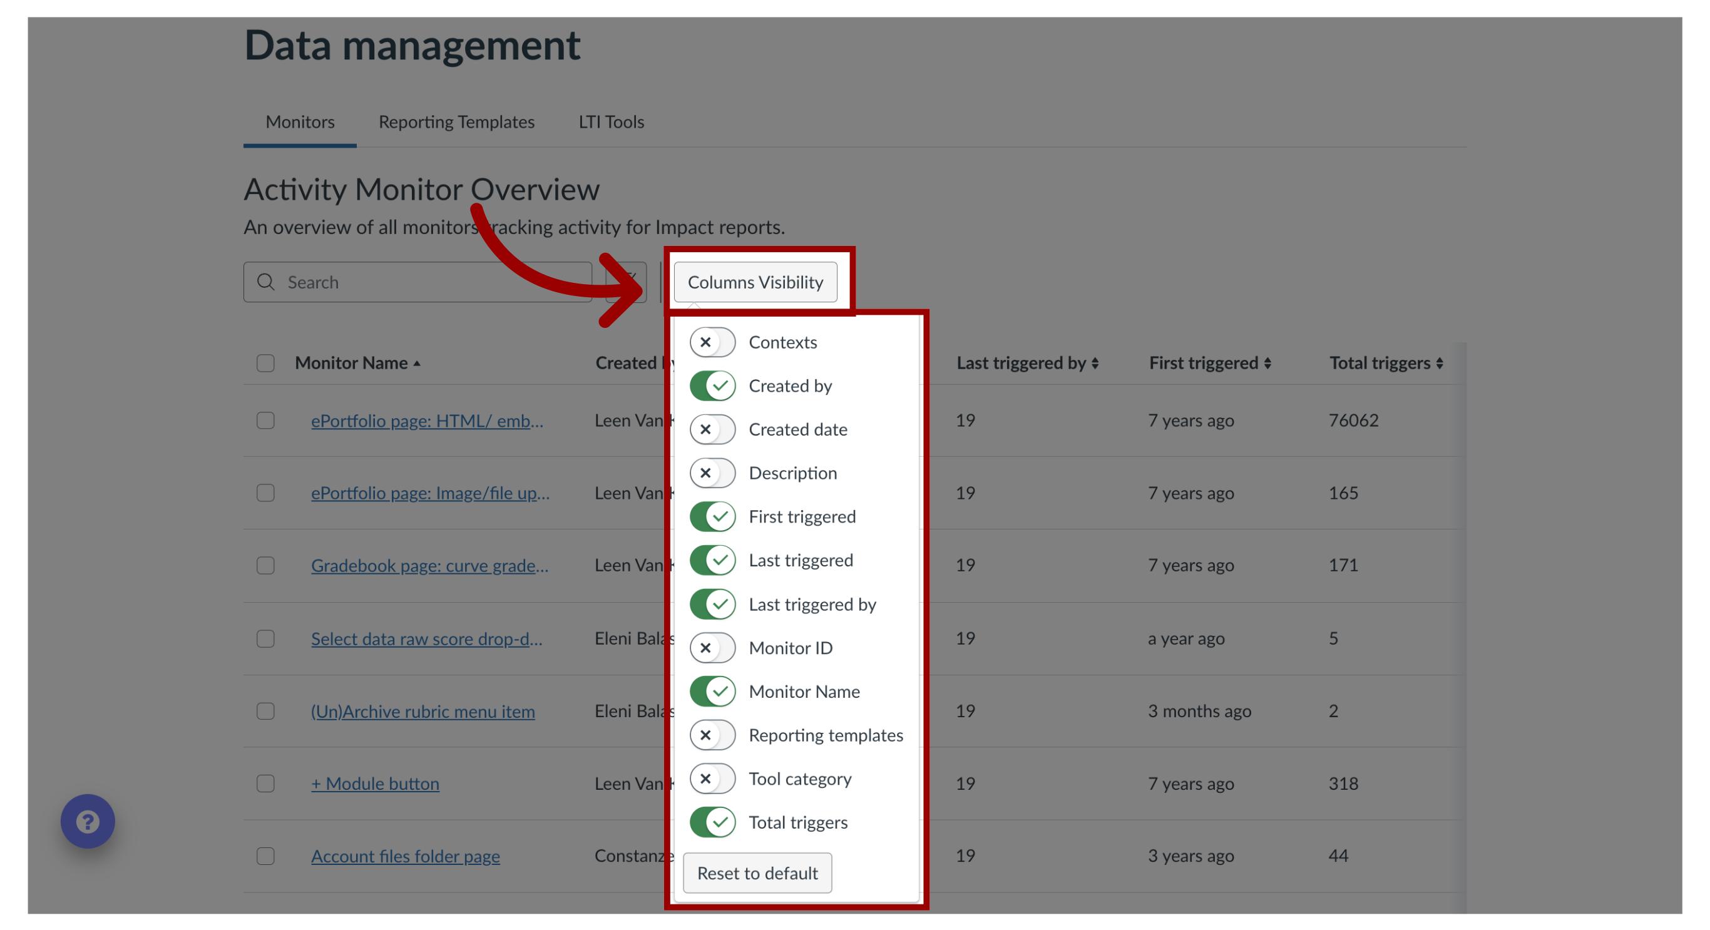Click the 76062 total triggers cell

point(1353,420)
